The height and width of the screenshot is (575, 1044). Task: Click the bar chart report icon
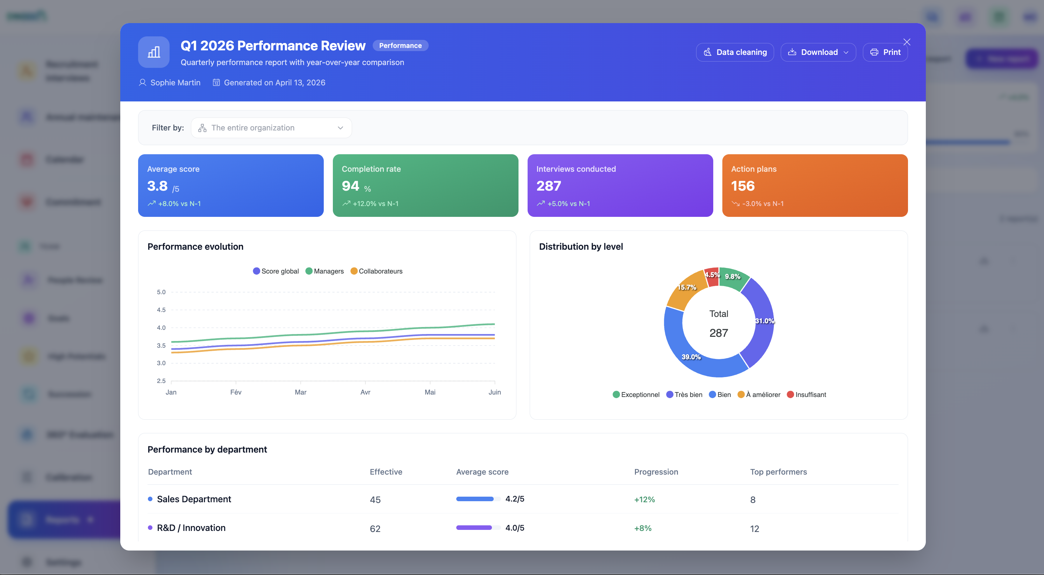pyautogui.click(x=153, y=52)
